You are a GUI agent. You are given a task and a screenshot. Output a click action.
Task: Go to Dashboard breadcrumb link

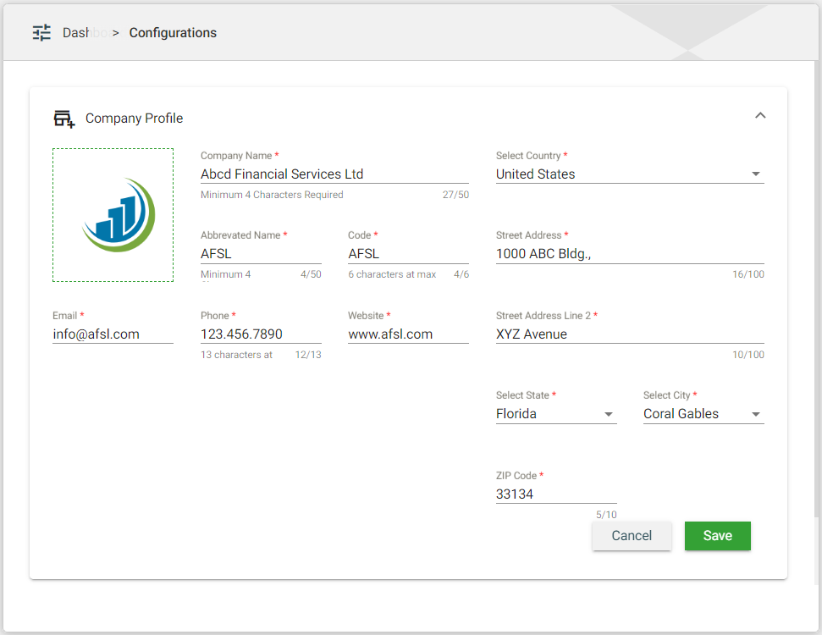[x=85, y=33]
